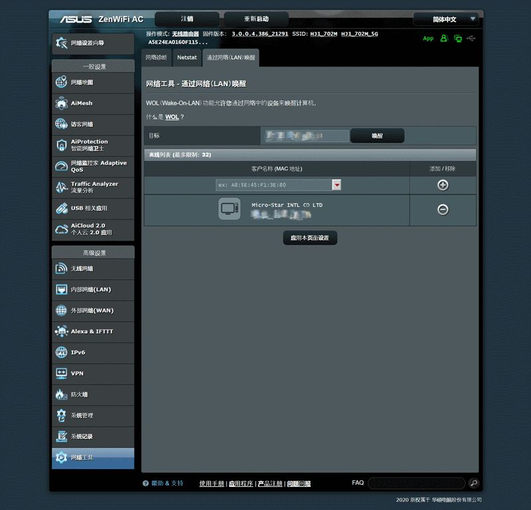531x510 pixels.
Task: Click the 重新启动 reboot button
Action: pyautogui.click(x=256, y=19)
